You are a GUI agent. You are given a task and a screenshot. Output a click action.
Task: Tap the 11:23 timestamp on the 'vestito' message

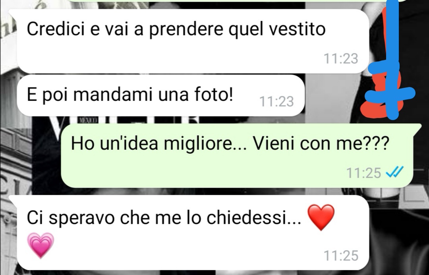[x=341, y=58]
